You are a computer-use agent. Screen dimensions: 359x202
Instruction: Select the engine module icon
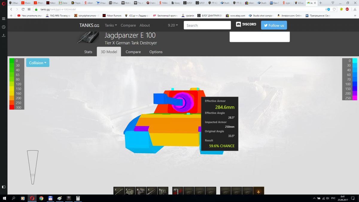(141, 191)
